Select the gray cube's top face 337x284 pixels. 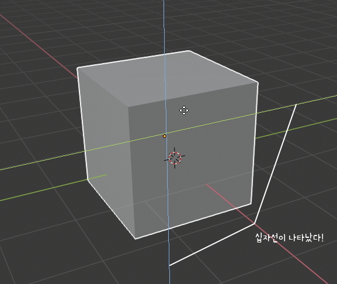tap(168, 79)
